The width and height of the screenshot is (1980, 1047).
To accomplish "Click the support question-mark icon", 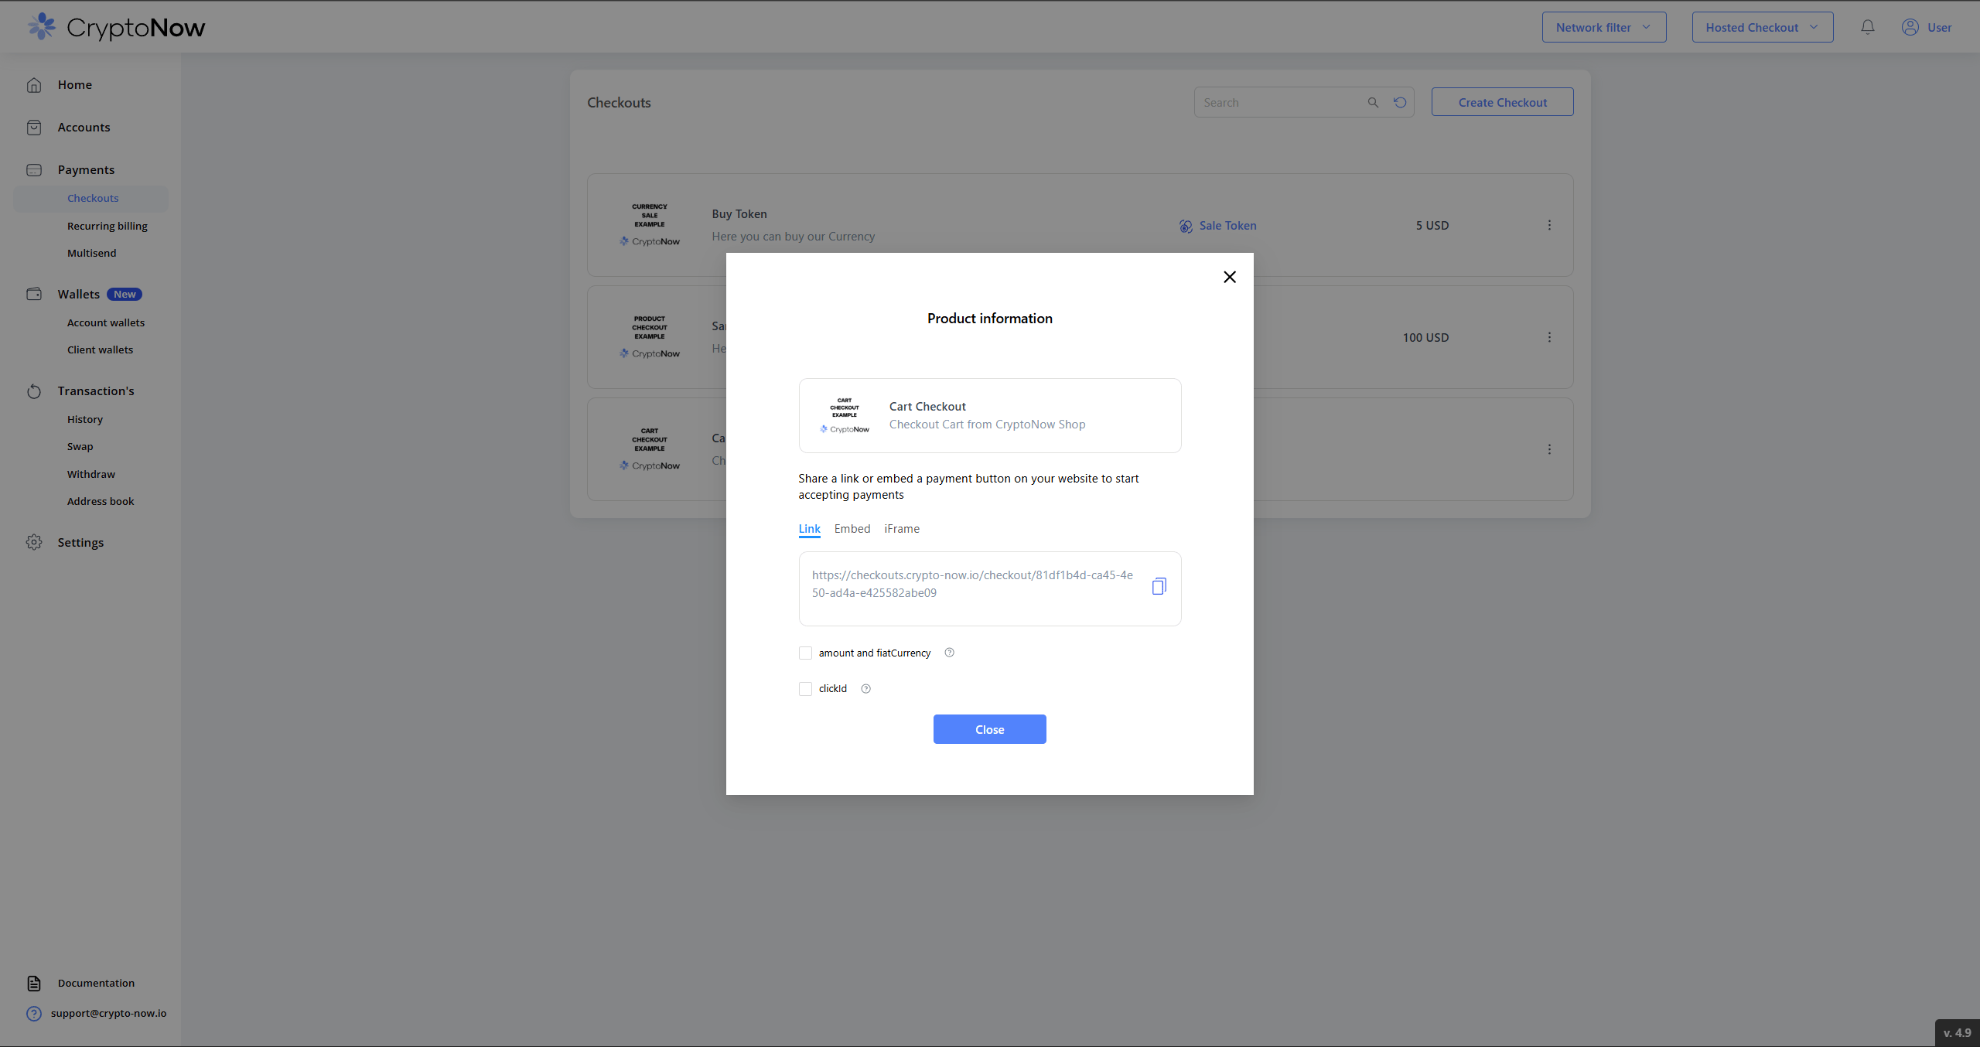I will [34, 1013].
